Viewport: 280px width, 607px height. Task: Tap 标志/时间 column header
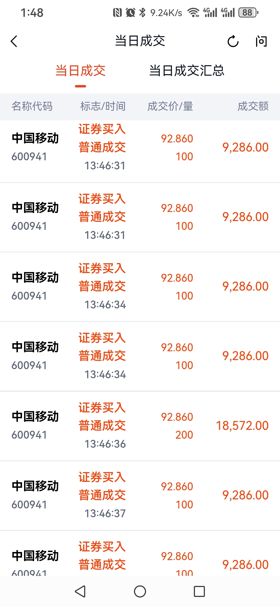click(x=103, y=106)
